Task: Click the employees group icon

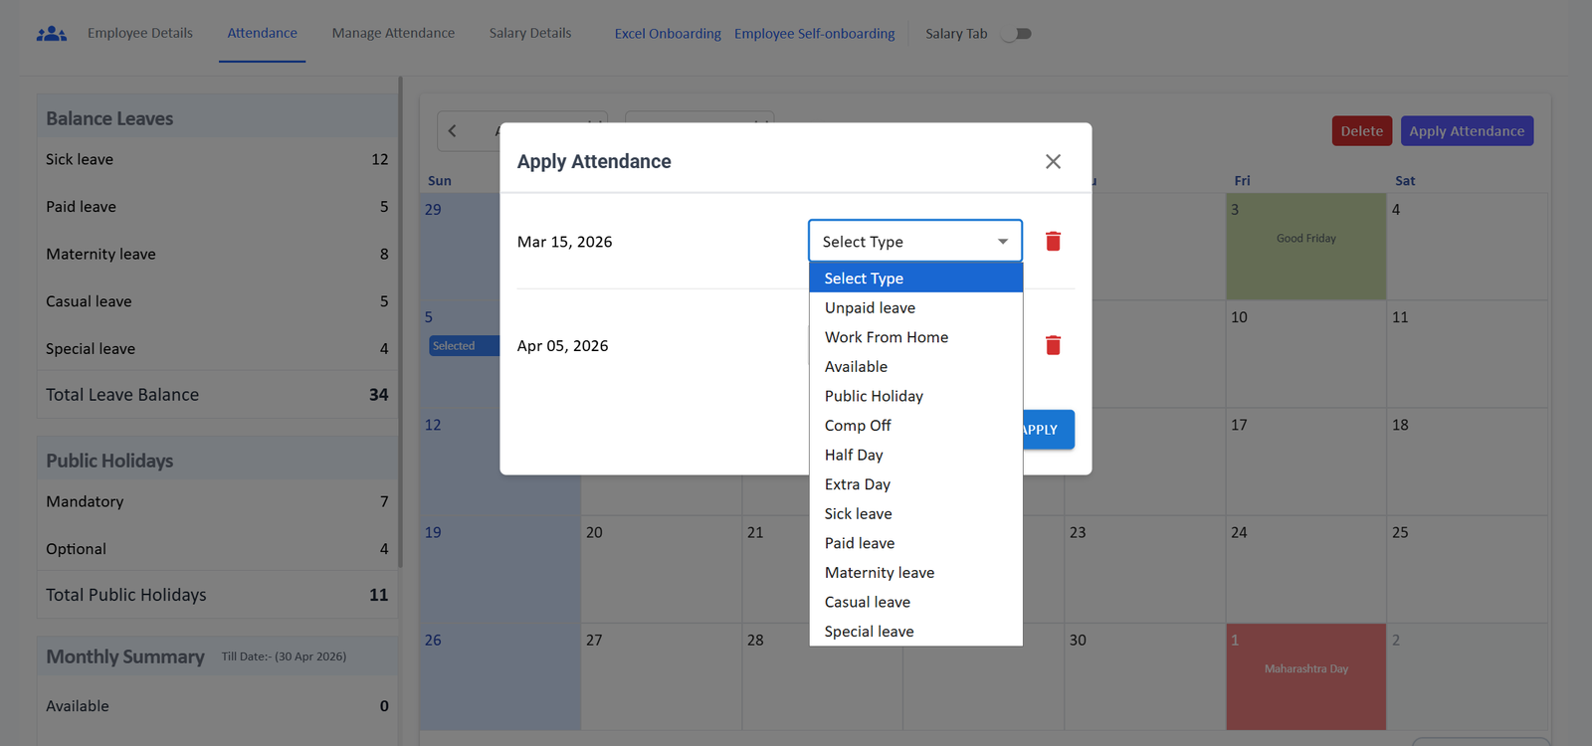Action: click(x=52, y=34)
